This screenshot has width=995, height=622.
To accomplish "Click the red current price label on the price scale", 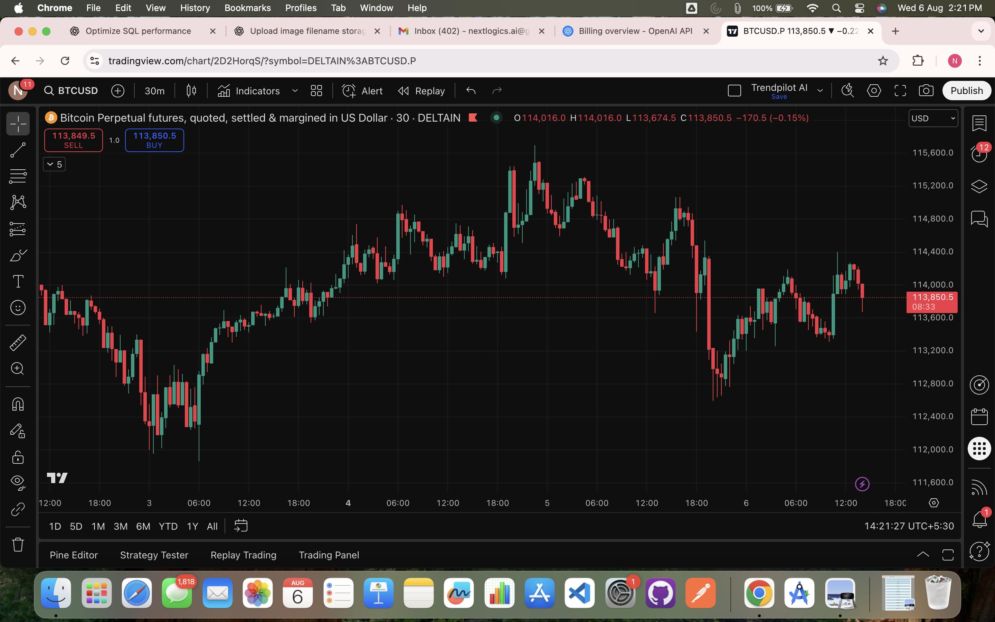I will point(932,302).
